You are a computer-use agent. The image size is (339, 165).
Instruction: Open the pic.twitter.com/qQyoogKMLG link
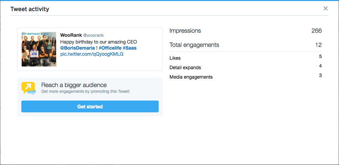92,54
